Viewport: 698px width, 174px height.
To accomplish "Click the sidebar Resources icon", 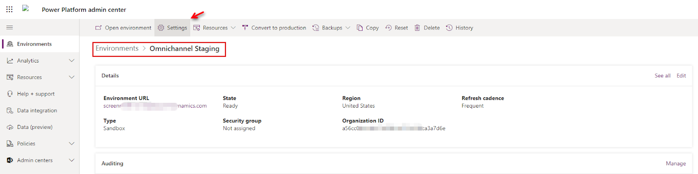I will (10, 77).
